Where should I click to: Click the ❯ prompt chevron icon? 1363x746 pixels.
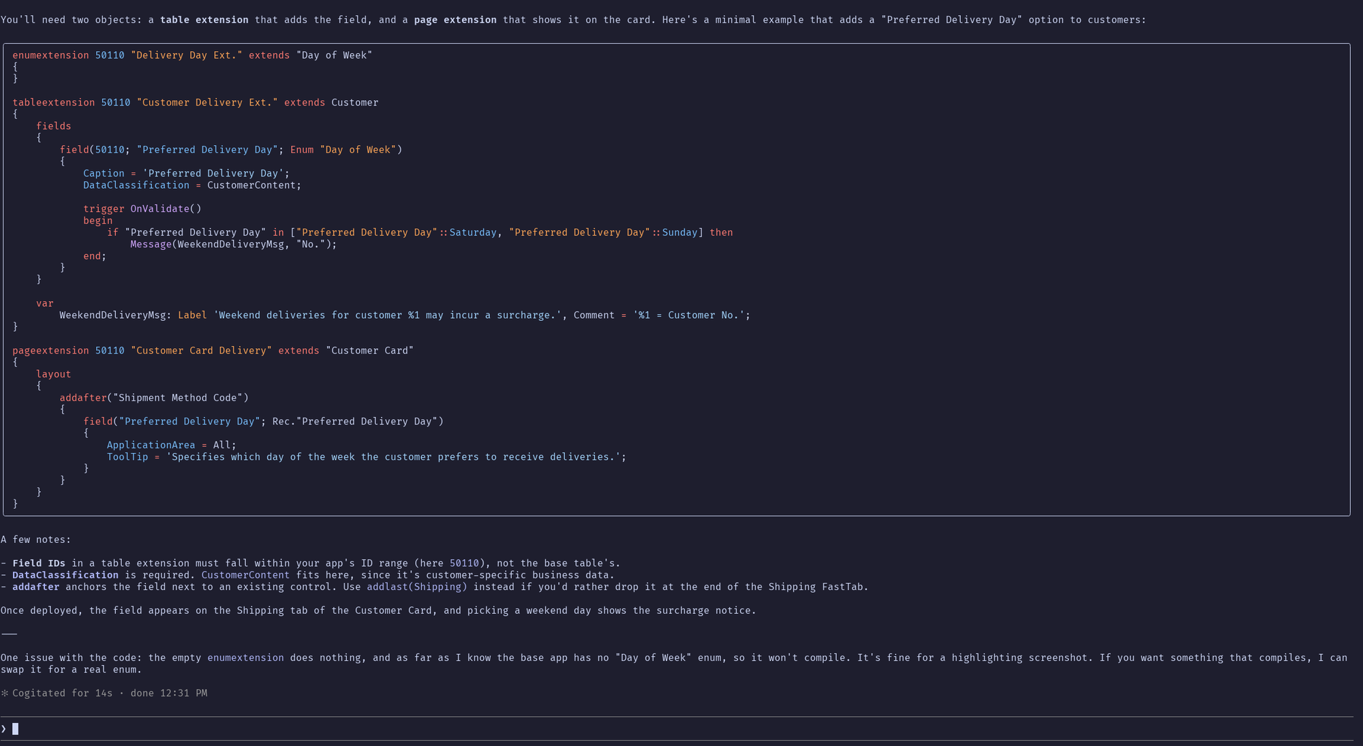click(x=4, y=729)
